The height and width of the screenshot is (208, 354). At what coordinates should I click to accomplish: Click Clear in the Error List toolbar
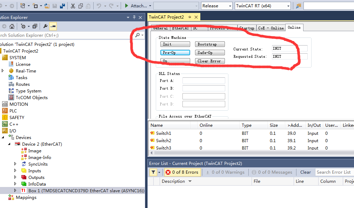tap(305, 172)
